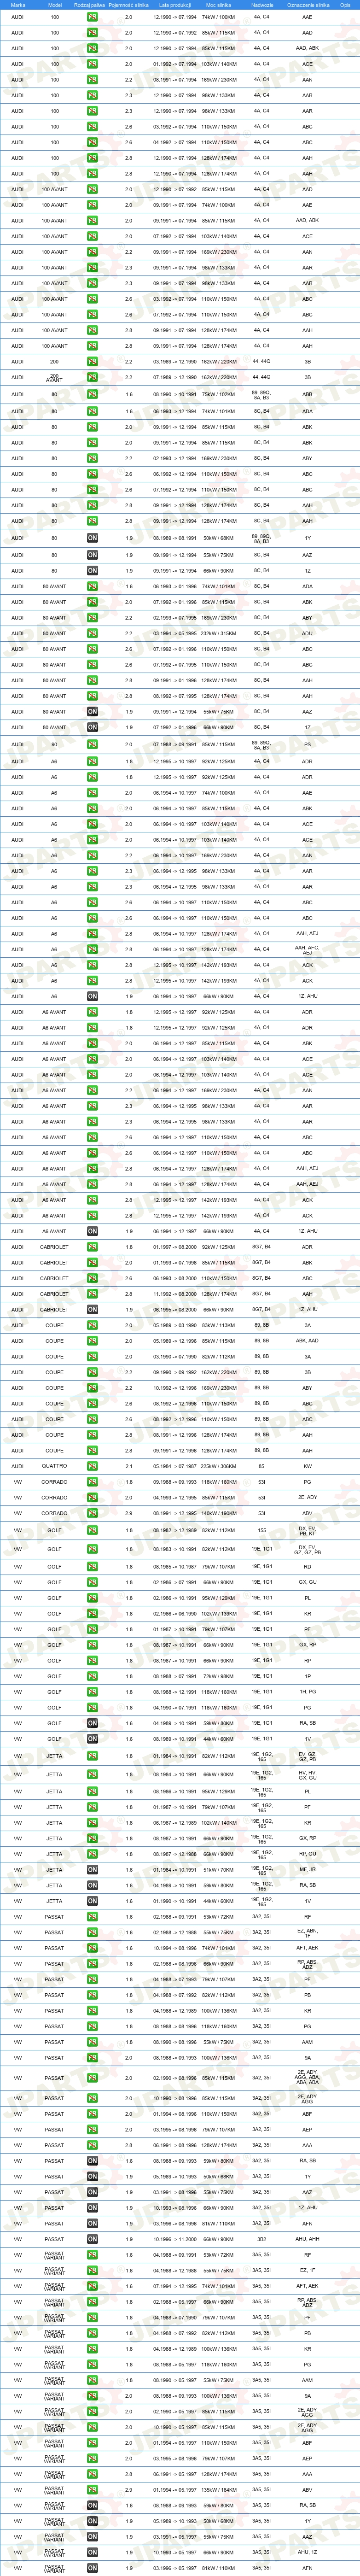
Task: Click the ON diesel icon in the AUDI A6 AVANT row
Action: (x=92, y=1231)
